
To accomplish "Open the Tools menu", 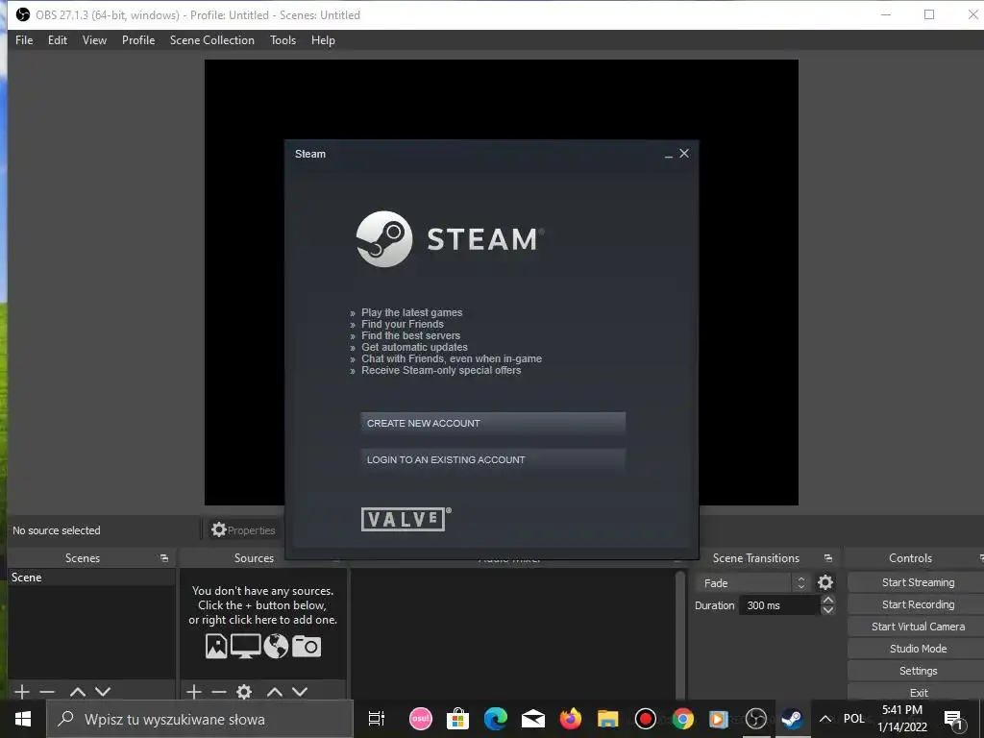I will (283, 40).
